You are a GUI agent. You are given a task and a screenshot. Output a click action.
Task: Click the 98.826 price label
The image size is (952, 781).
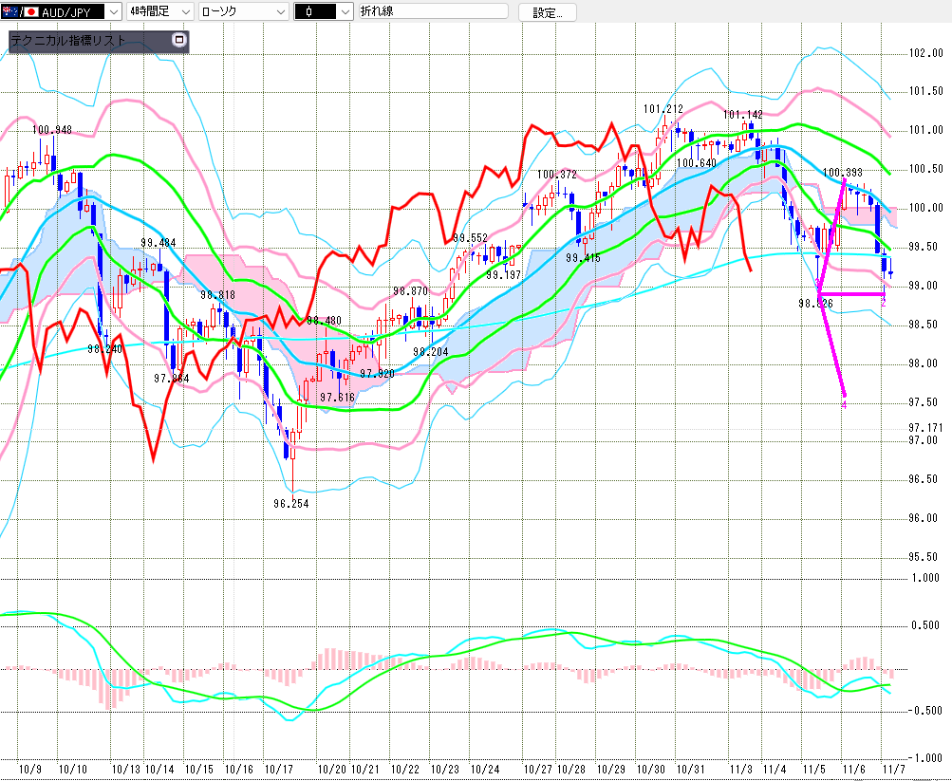tap(816, 304)
